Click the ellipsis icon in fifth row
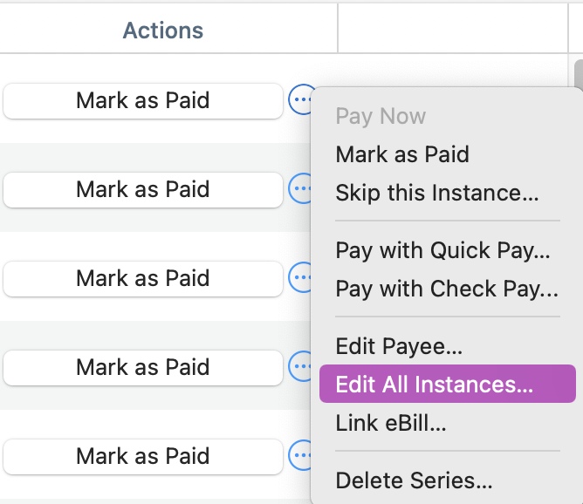The height and width of the screenshot is (504, 583). click(x=299, y=456)
